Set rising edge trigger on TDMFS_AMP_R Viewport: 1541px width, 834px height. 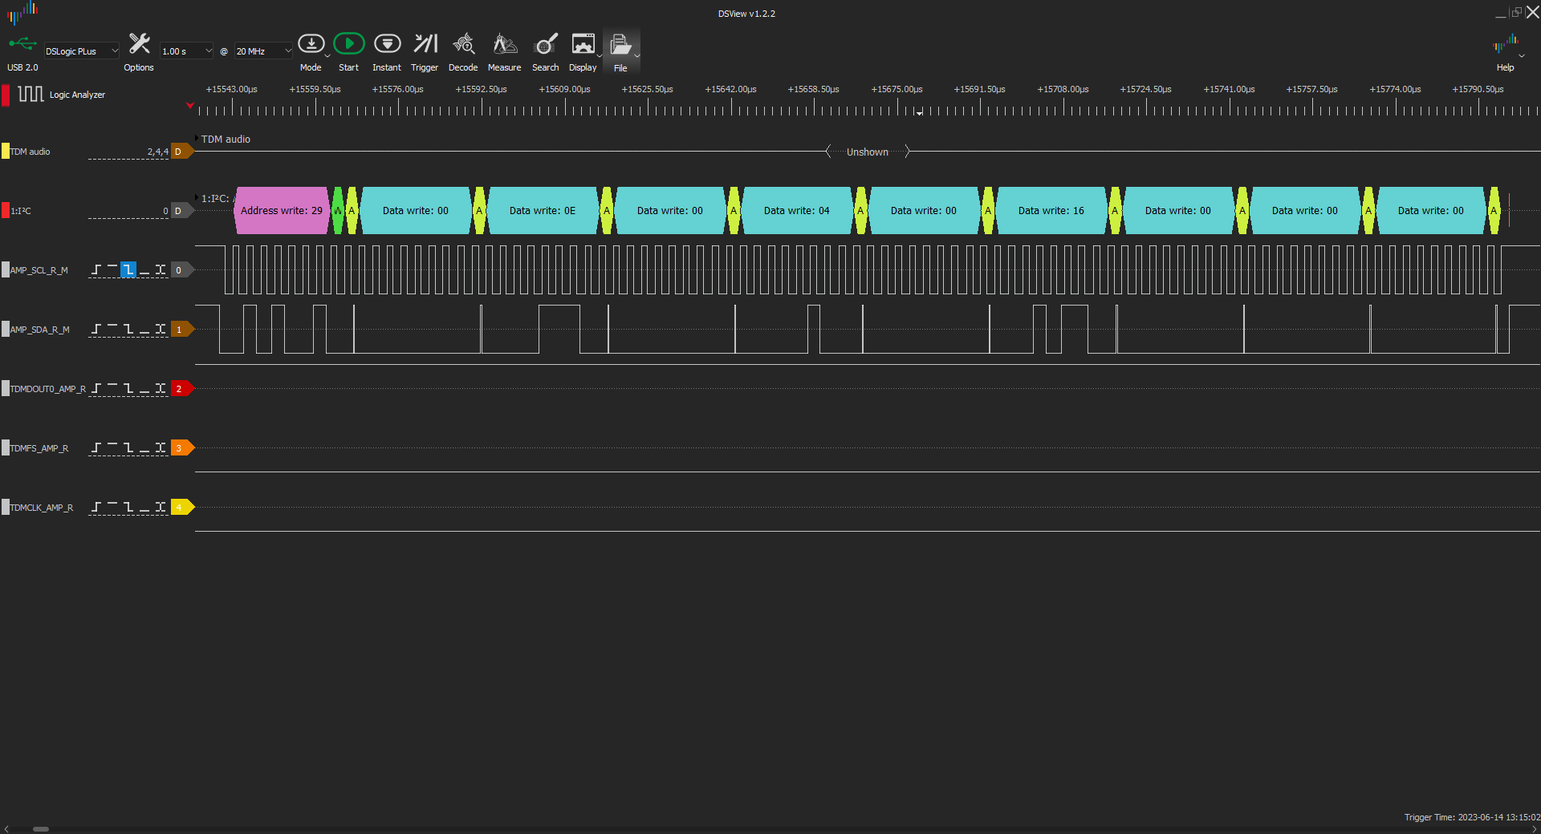tap(96, 447)
